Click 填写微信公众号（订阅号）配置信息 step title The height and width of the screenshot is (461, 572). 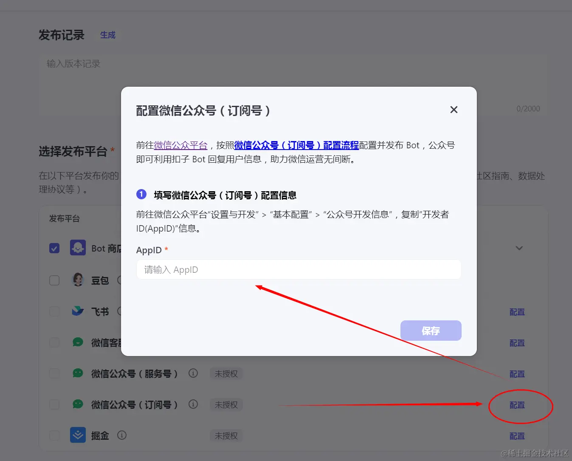tap(225, 195)
